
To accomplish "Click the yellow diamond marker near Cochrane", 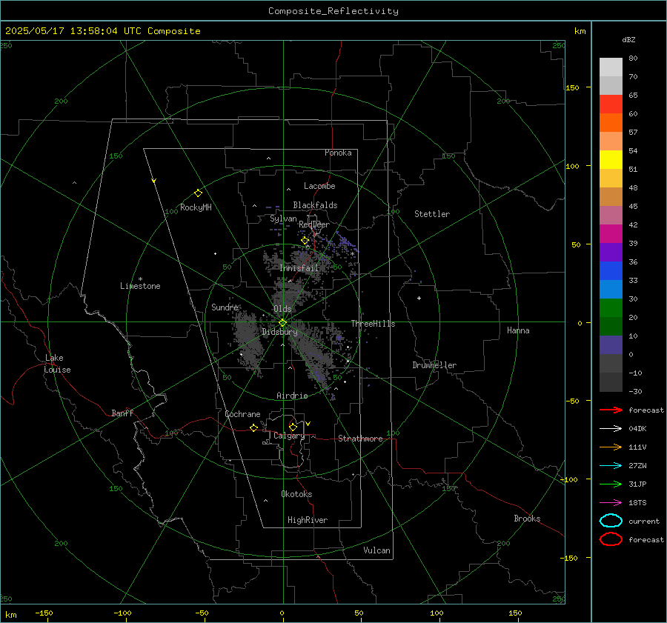I will (x=253, y=427).
